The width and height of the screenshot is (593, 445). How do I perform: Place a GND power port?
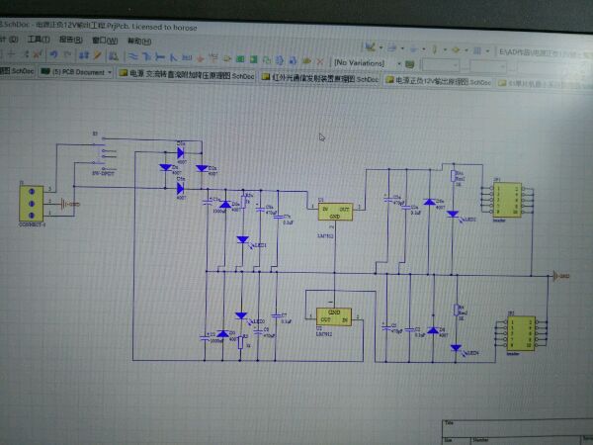[x=200, y=58]
